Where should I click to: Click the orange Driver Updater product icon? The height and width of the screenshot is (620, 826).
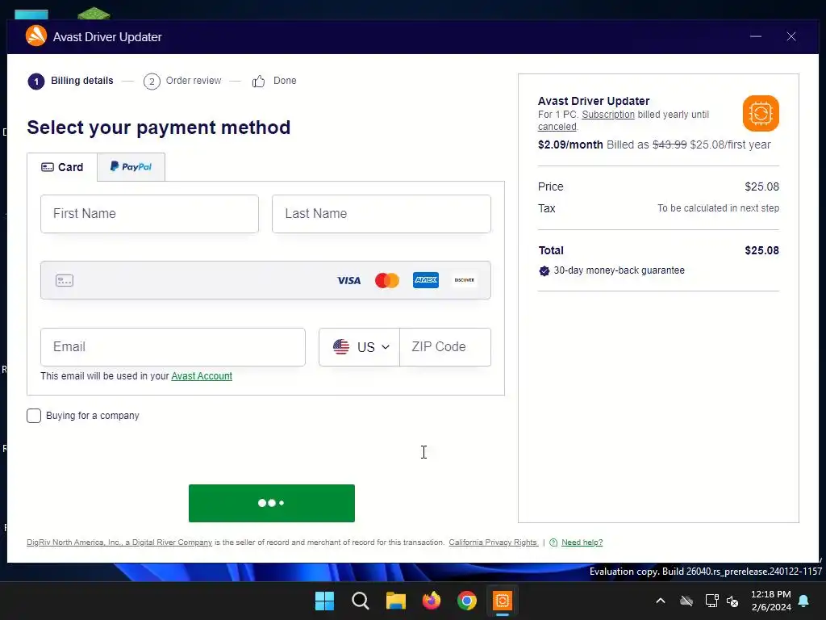(x=761, y=113)
